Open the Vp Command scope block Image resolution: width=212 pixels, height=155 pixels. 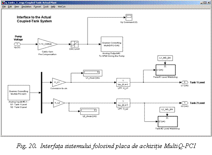[x=129, y=17]
